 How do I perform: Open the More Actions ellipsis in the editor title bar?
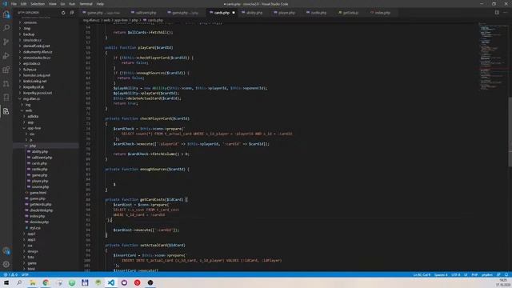506,13
